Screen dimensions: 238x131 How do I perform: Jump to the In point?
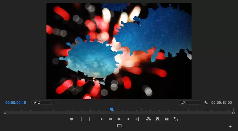coord(101,119)
